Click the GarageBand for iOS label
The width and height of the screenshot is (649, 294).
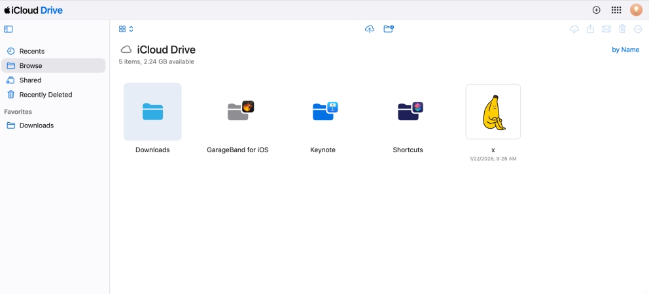(x=237, y=150)
